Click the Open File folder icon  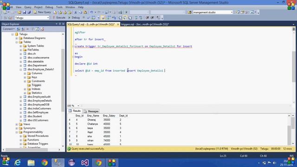(x=19, y=13)
